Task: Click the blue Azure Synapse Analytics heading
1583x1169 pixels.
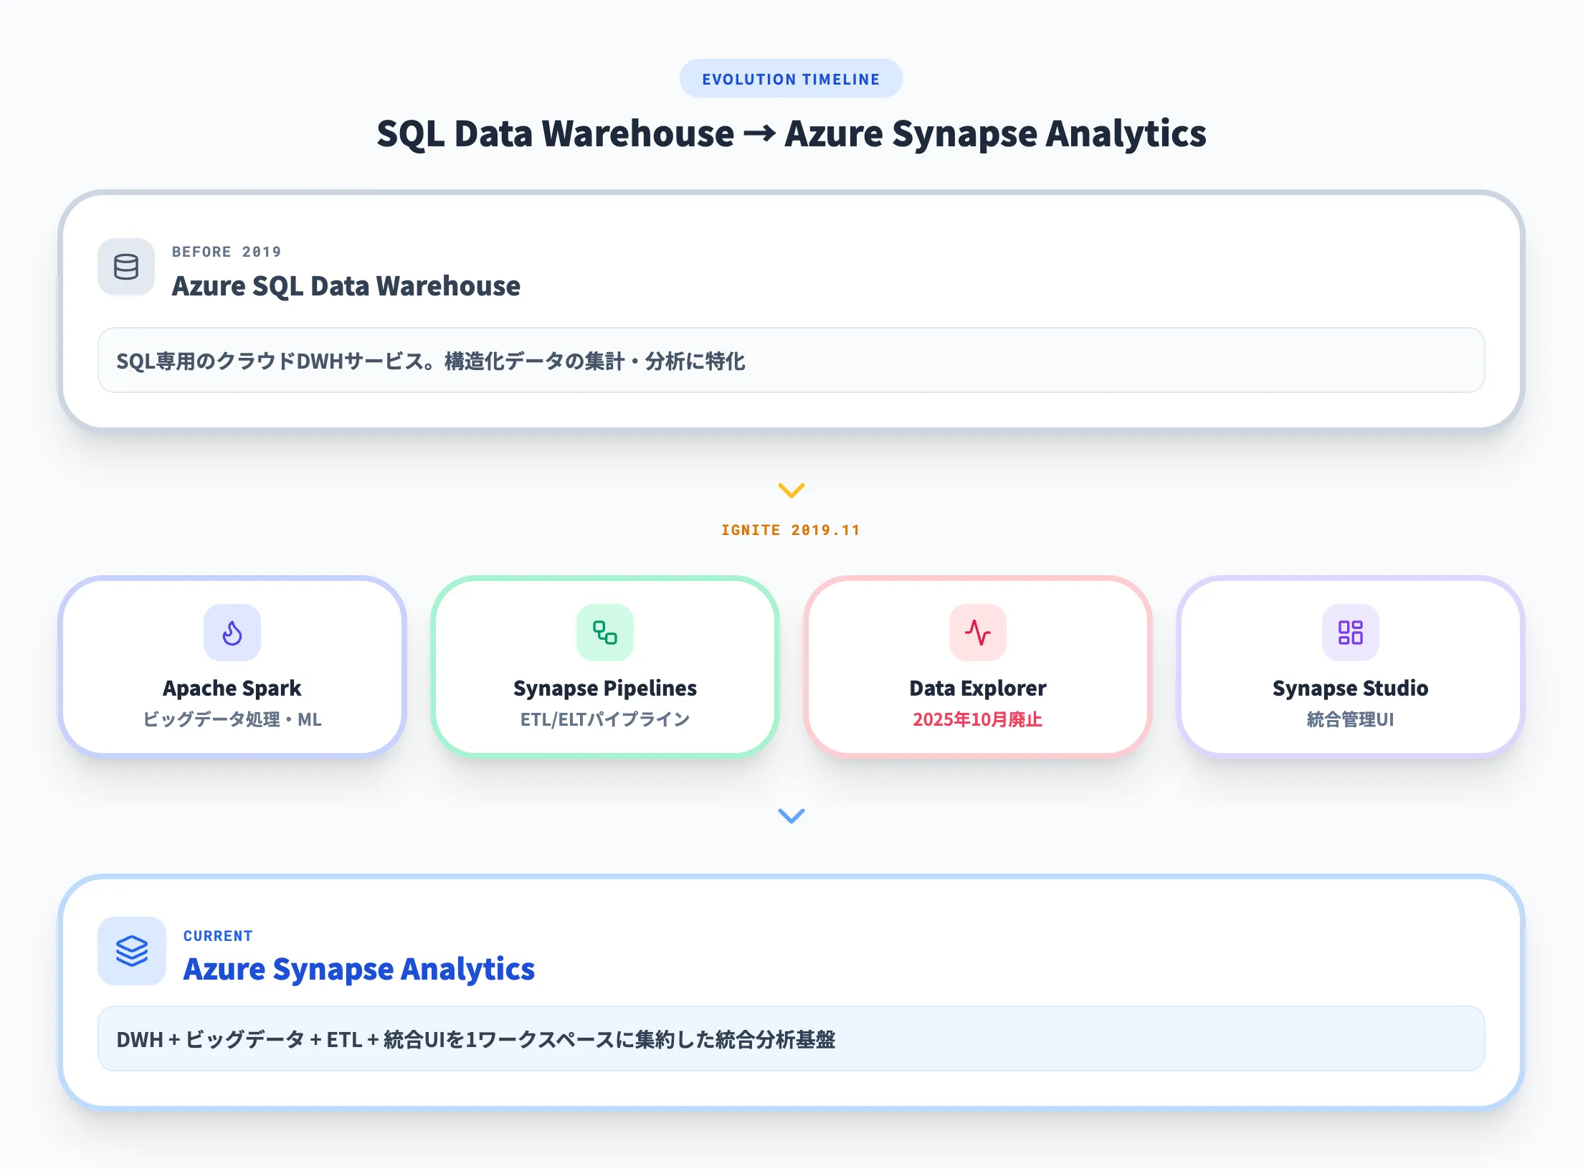Action: click(x=359, y=969)
